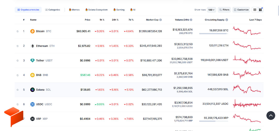Star Bitcoin to add to watchlist

(x=18, y=31)
